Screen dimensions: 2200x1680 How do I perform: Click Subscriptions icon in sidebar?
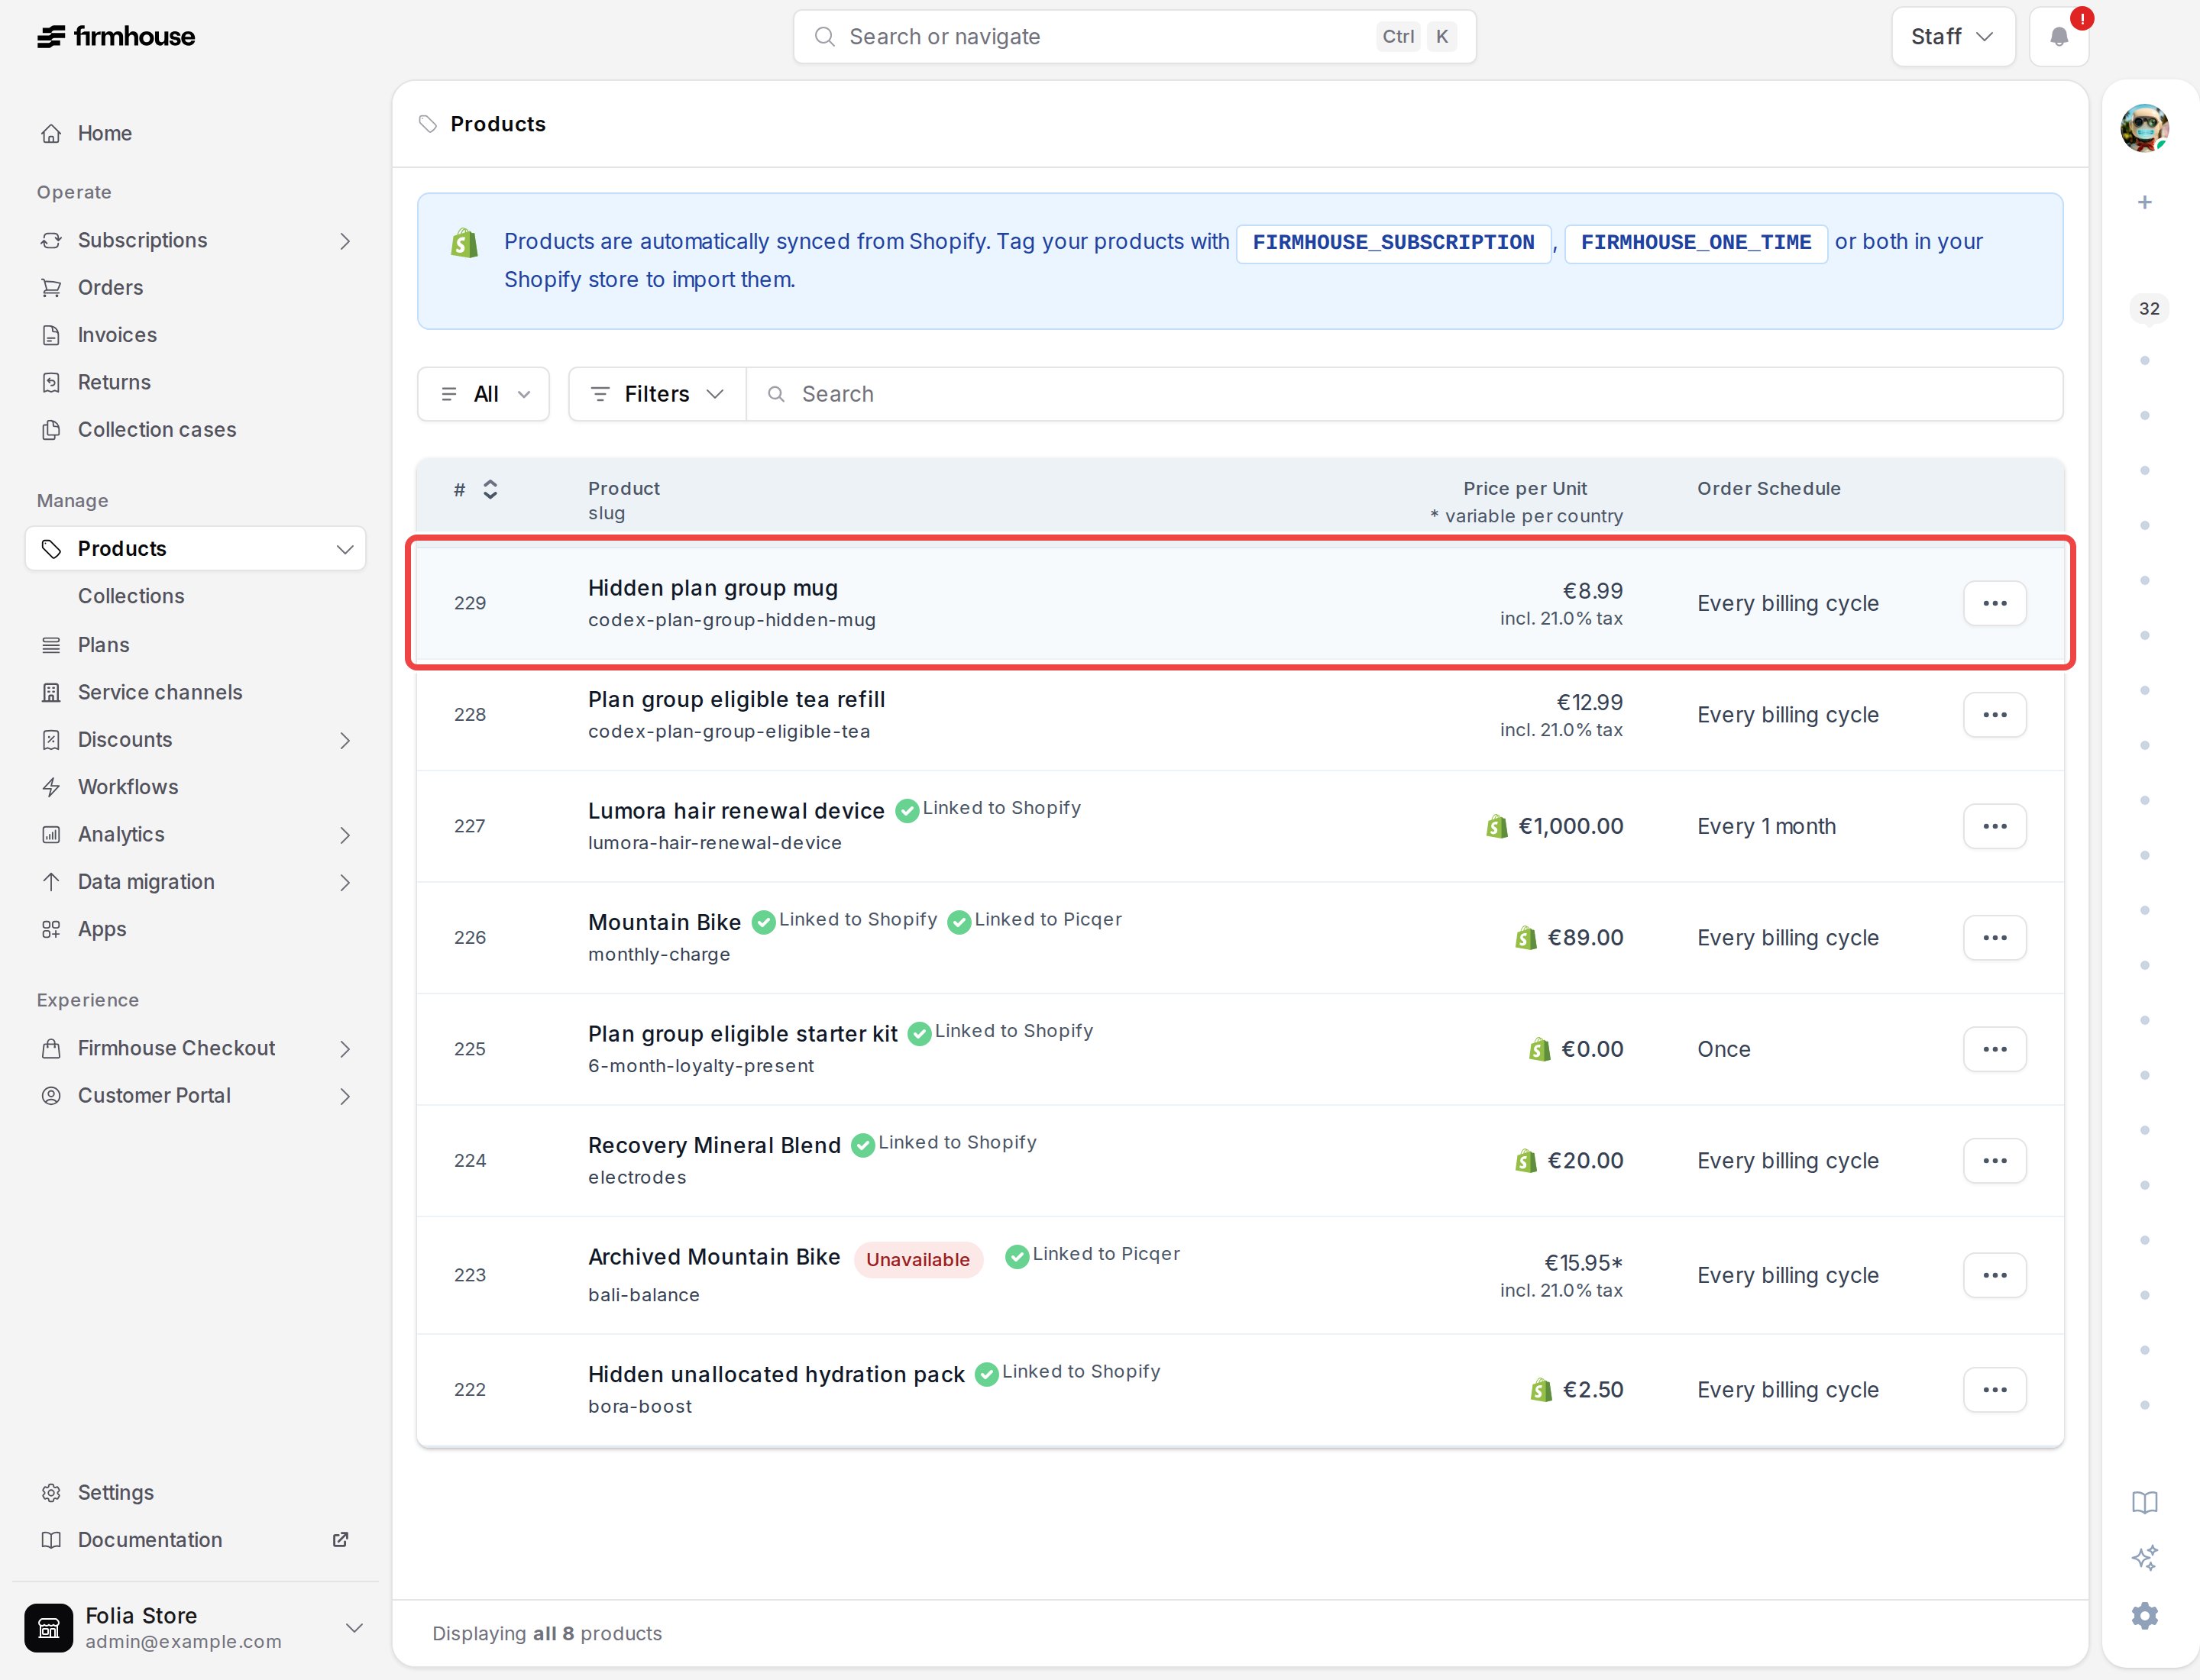pos(51,241)
